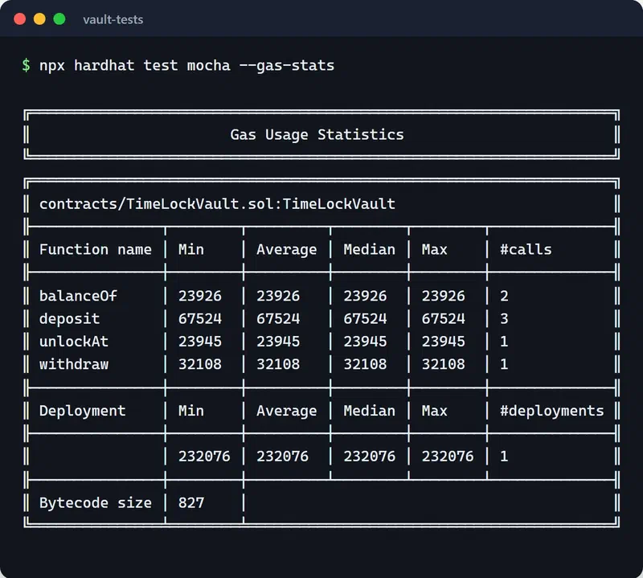Close the vault-tests terminal window

19,18
